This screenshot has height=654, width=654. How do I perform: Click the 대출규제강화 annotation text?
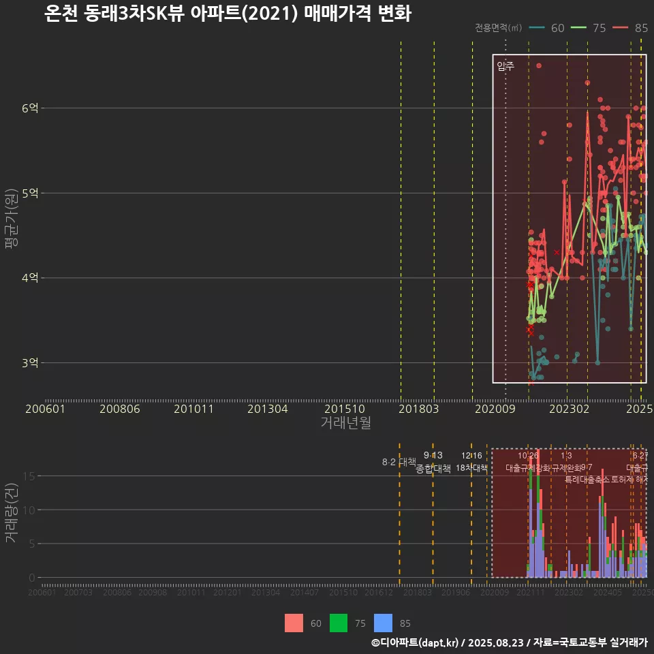point(528,467)
